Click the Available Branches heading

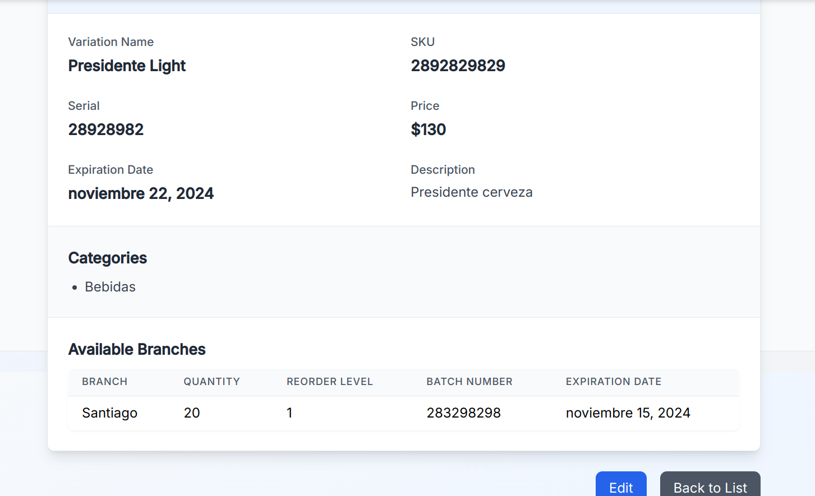pos(137,350)
